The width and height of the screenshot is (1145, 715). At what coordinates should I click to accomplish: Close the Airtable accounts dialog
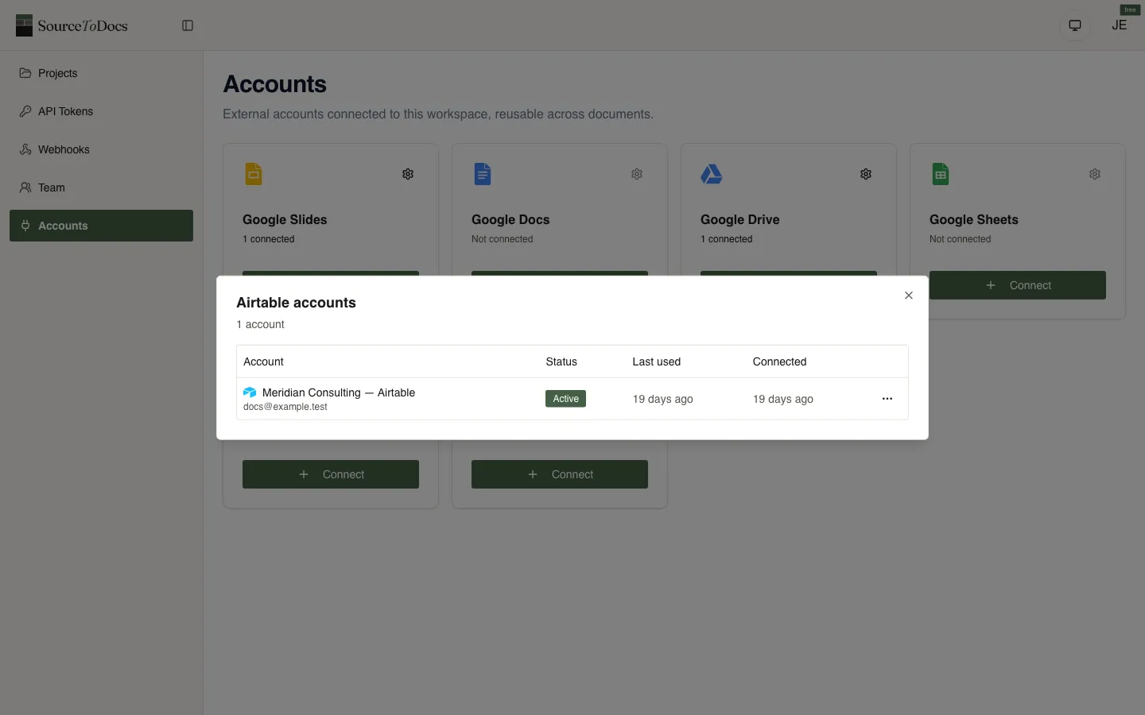[x=909, y=296]
